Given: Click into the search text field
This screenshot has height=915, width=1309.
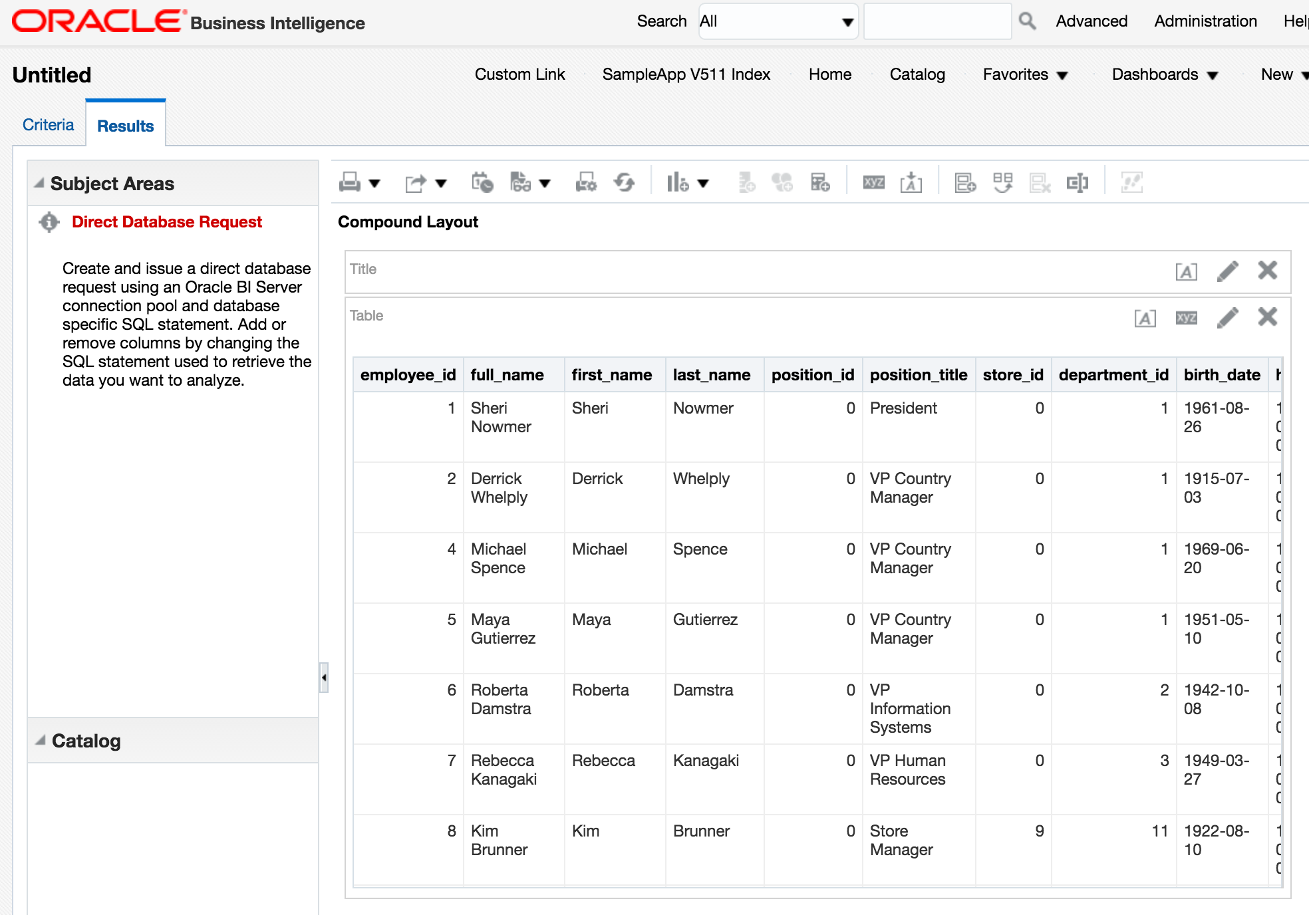Looking at the screenshot, I should point(937,21).
